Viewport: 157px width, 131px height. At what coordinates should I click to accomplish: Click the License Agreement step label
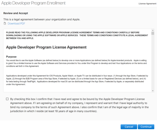pyautogui.click(x=147, y=4)
